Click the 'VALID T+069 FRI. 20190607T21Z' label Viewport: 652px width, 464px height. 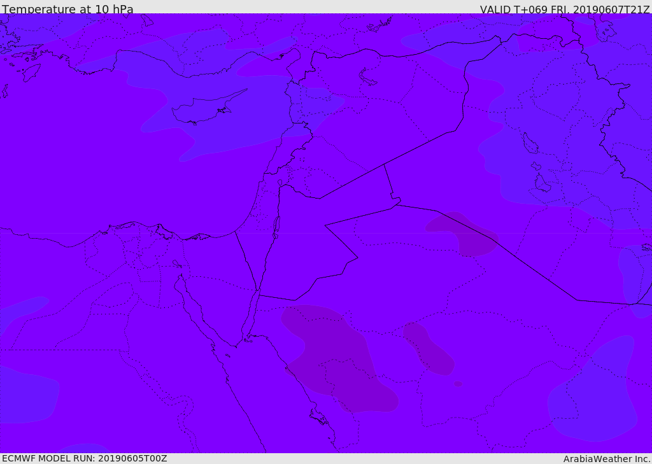564,10
